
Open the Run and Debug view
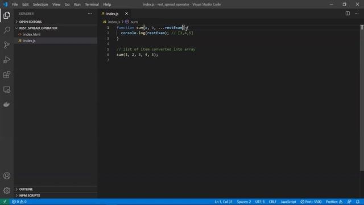[x=7, y=60]
